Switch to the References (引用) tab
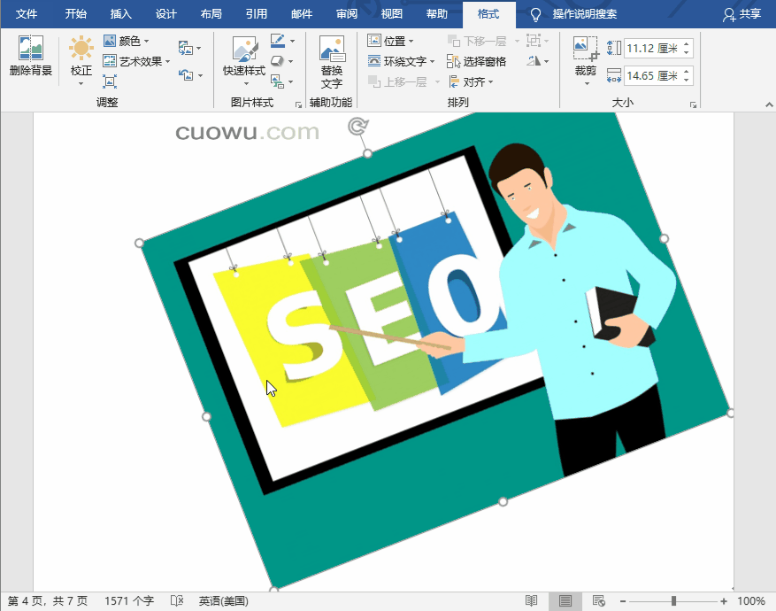 click(x=257, y=14)
